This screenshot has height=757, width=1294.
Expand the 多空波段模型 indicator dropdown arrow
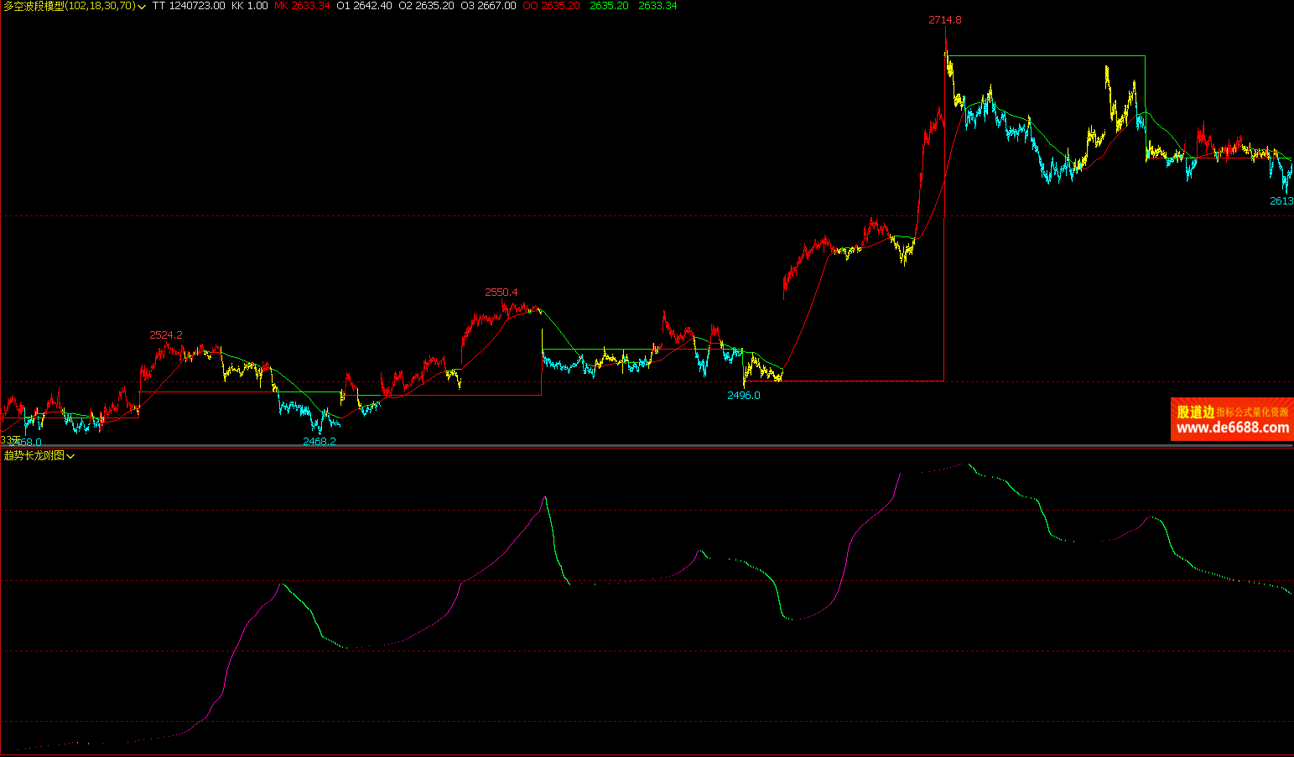tap(141, 7)
